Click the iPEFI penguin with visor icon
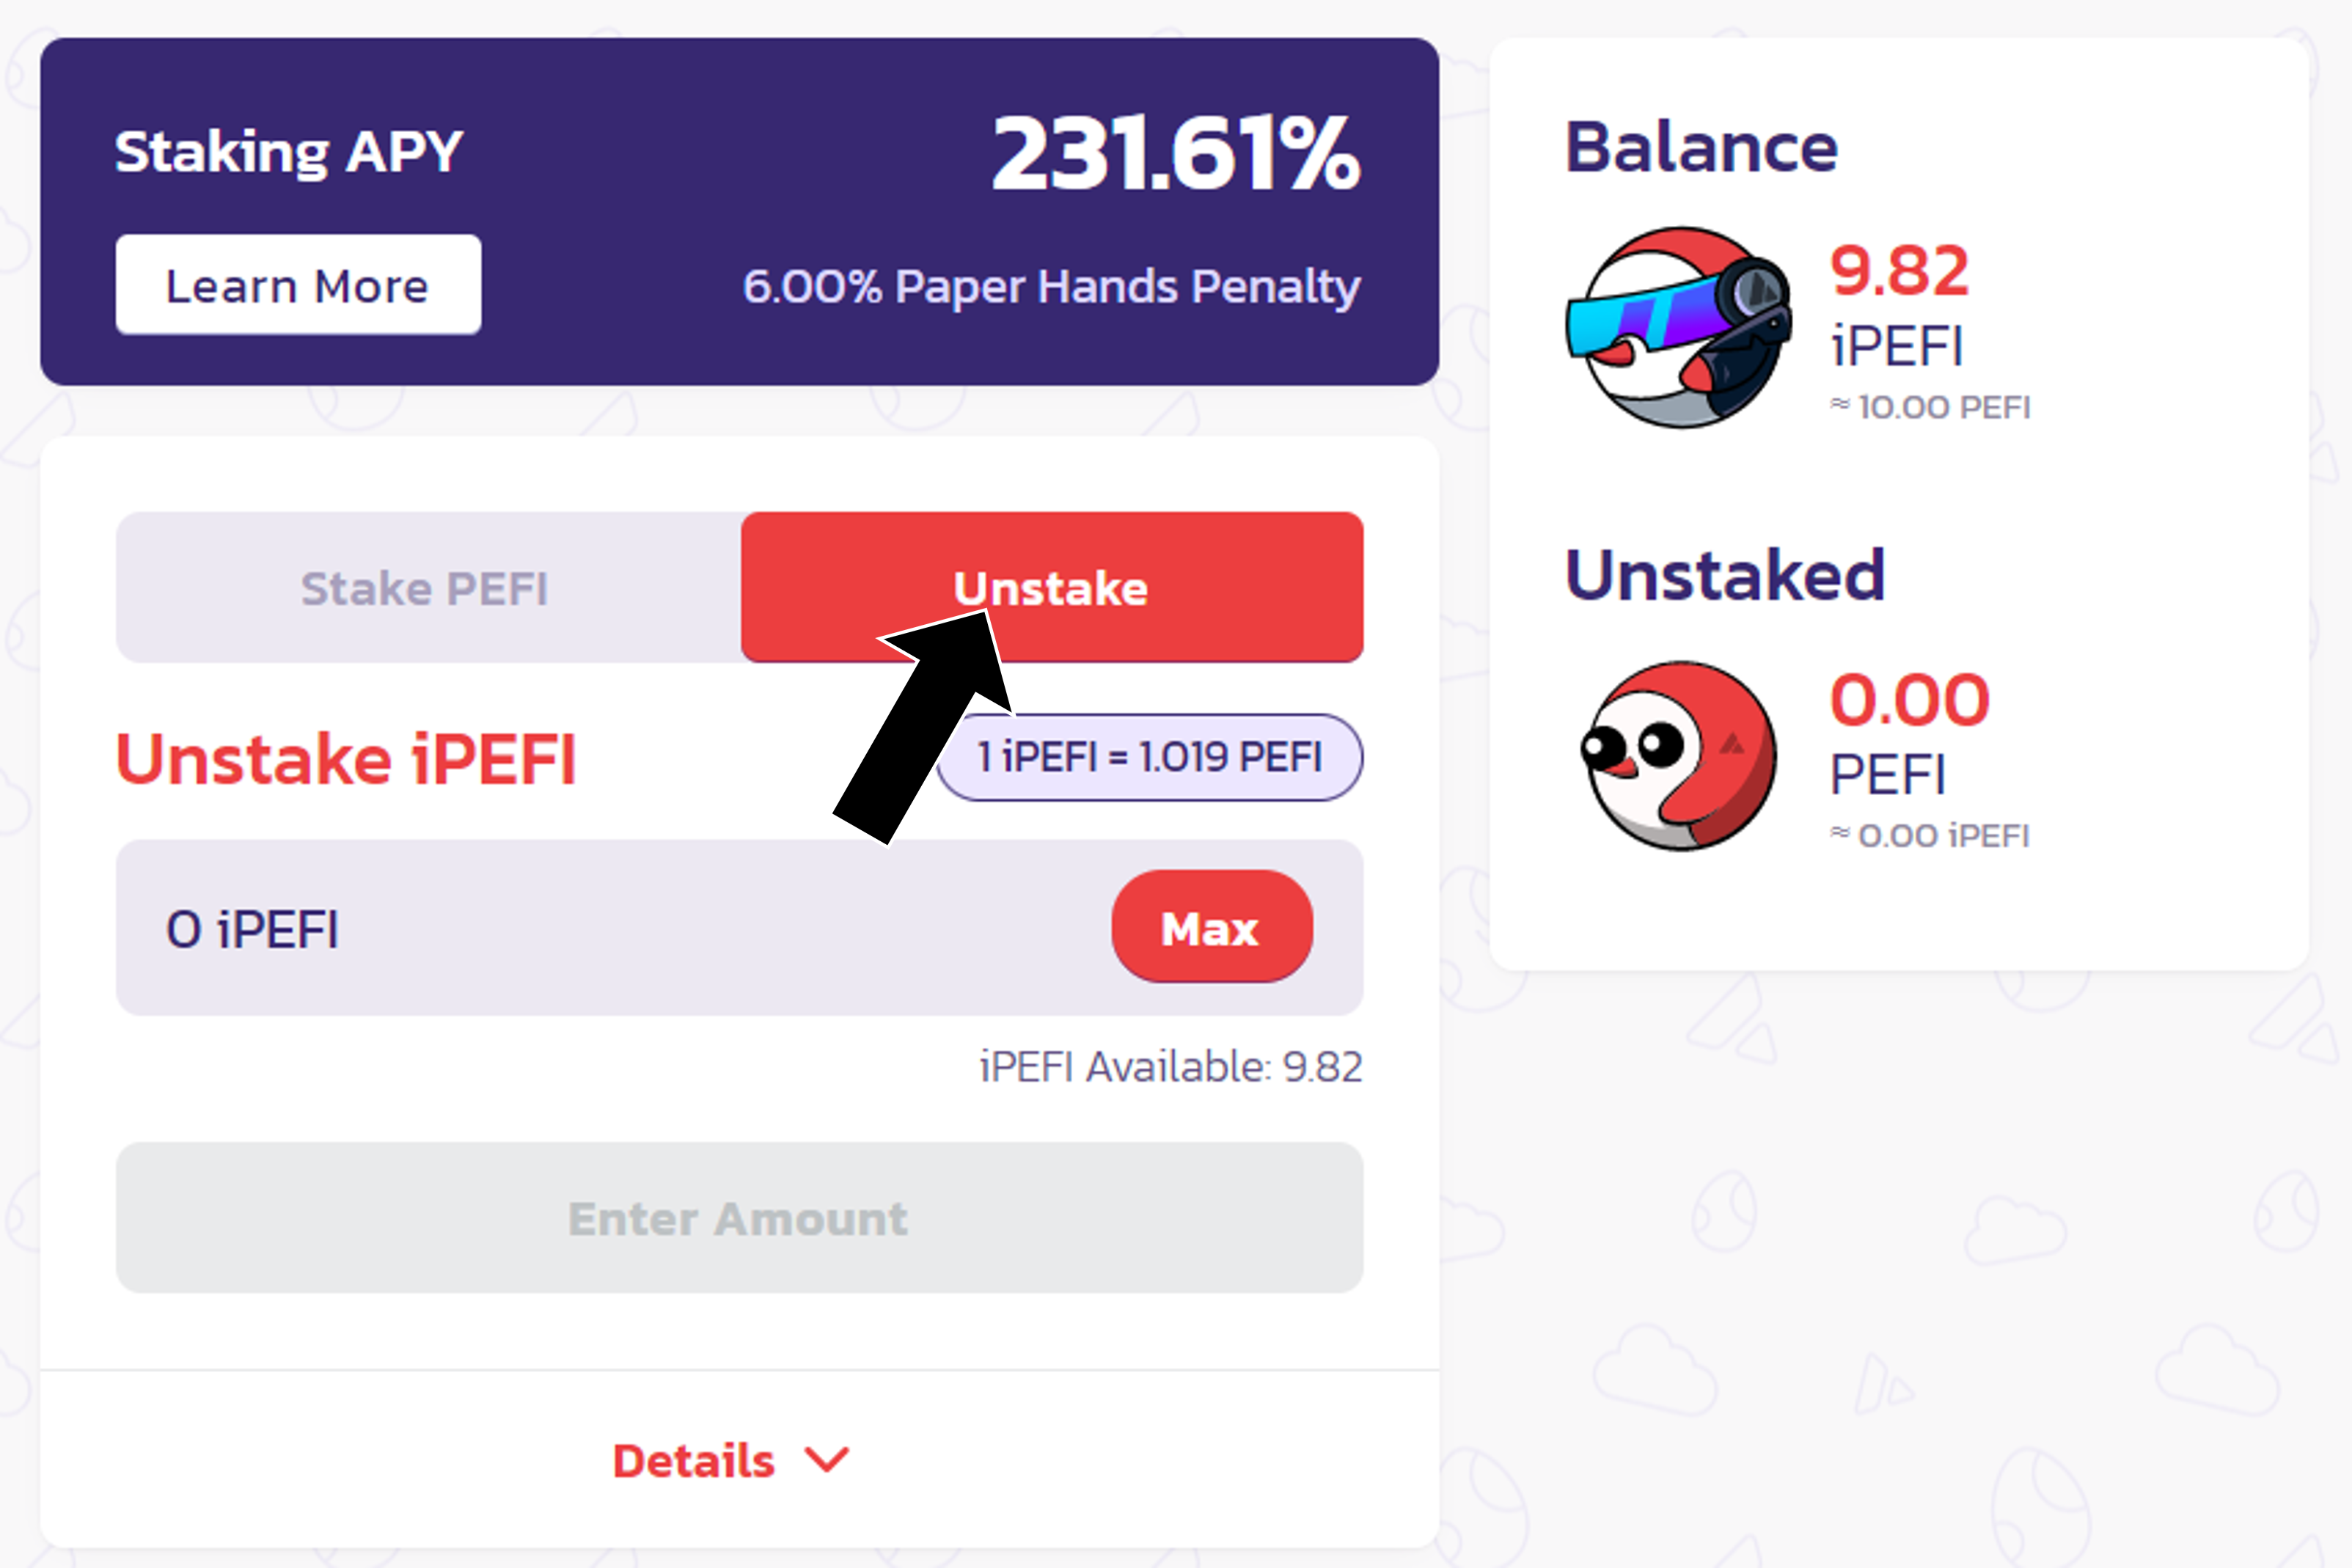Screen dimensions: 2352x1568 pyautogui.click(x=1679, y=327)
